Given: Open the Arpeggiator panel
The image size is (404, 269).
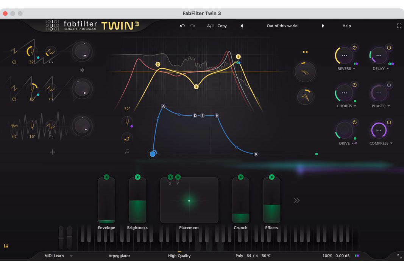Looking at the screenshot, I should (x=119, y=256).
